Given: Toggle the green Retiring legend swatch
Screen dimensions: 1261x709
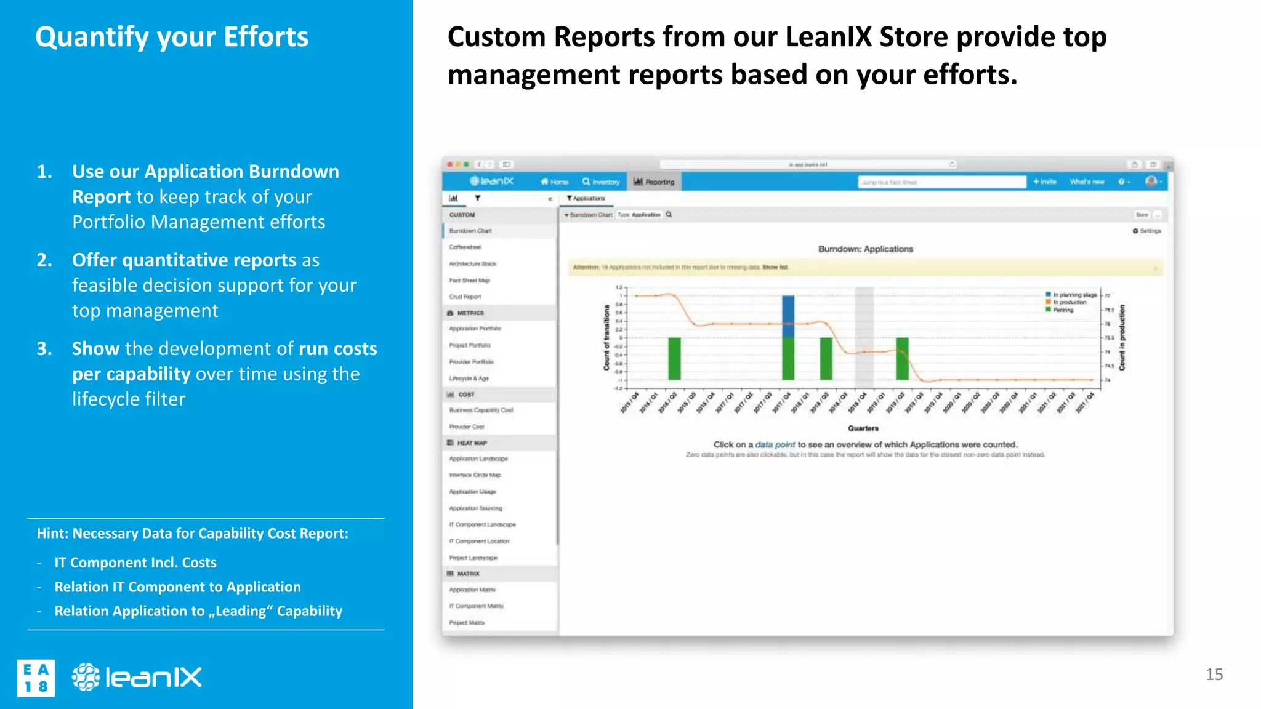Looking at the screenshot, I should [x=1048, y=310].
